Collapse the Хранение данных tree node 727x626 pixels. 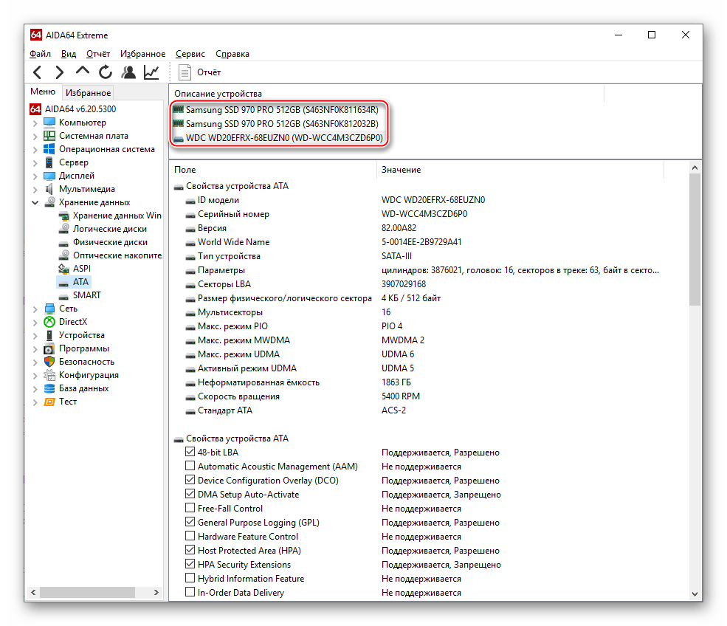pos(35,202)
